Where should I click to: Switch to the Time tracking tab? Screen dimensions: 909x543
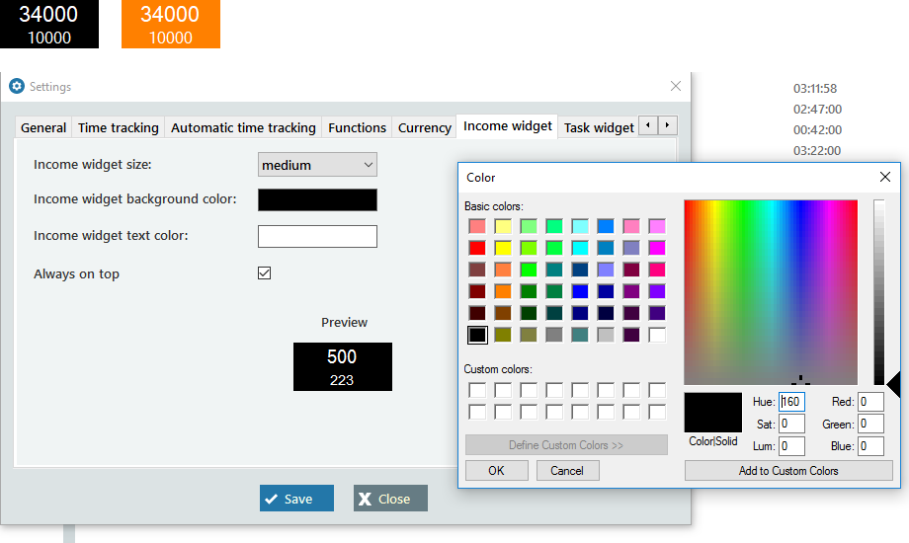118,127
